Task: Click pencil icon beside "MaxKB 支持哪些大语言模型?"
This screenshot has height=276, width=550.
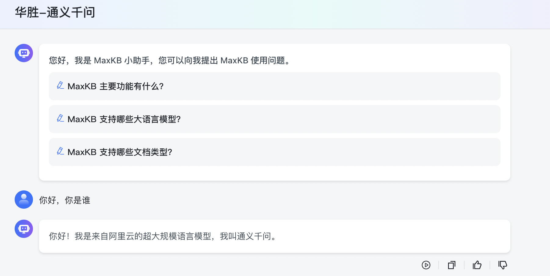Action: [x=60, y=119]
